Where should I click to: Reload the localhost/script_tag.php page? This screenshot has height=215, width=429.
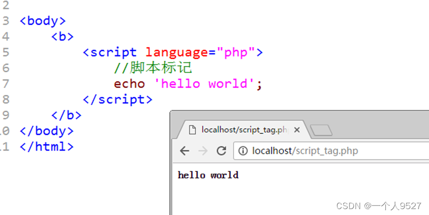point(221,150)
